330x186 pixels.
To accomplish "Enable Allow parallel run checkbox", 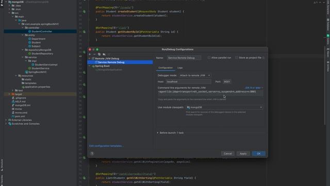I will [209, 57].
